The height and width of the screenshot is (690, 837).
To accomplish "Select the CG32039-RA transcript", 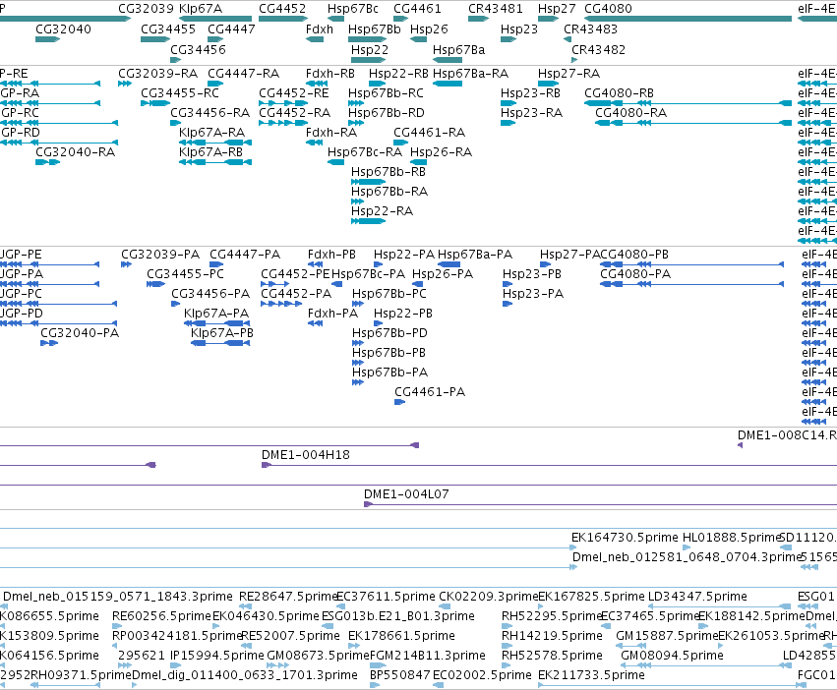I will click(x=125, y=84).
